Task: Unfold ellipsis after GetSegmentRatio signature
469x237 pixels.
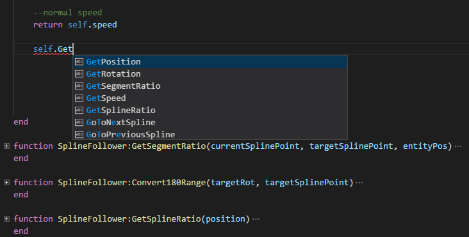Action: [x=458, y=146]
